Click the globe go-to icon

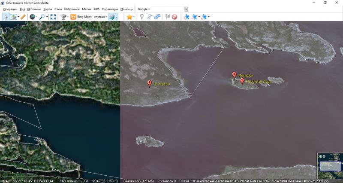pos(32,17)
